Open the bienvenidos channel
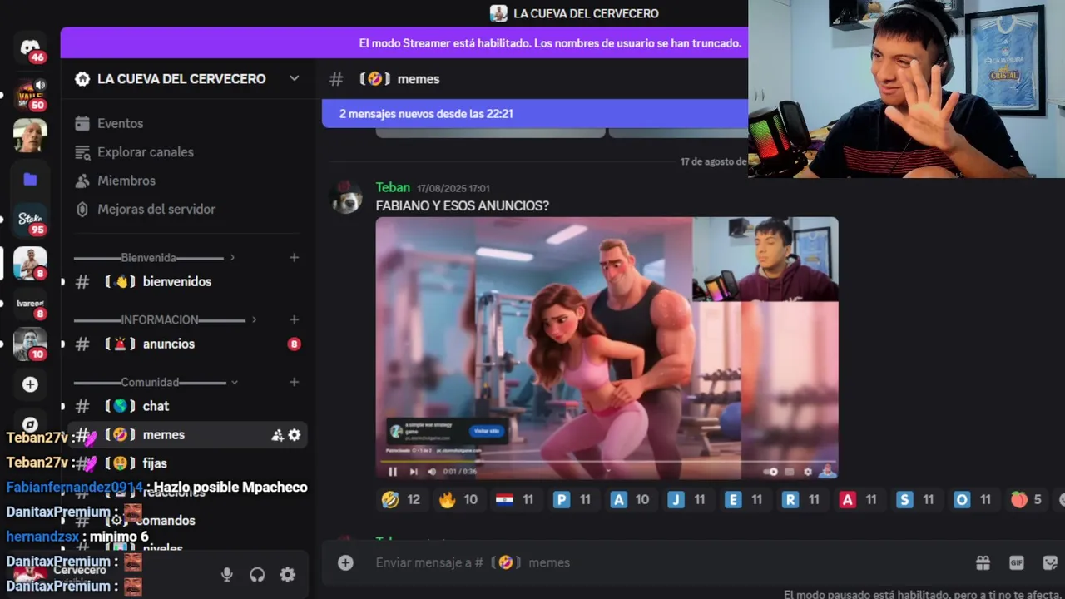The height and width of the screenshot is (599, 1065). point(188,282)
